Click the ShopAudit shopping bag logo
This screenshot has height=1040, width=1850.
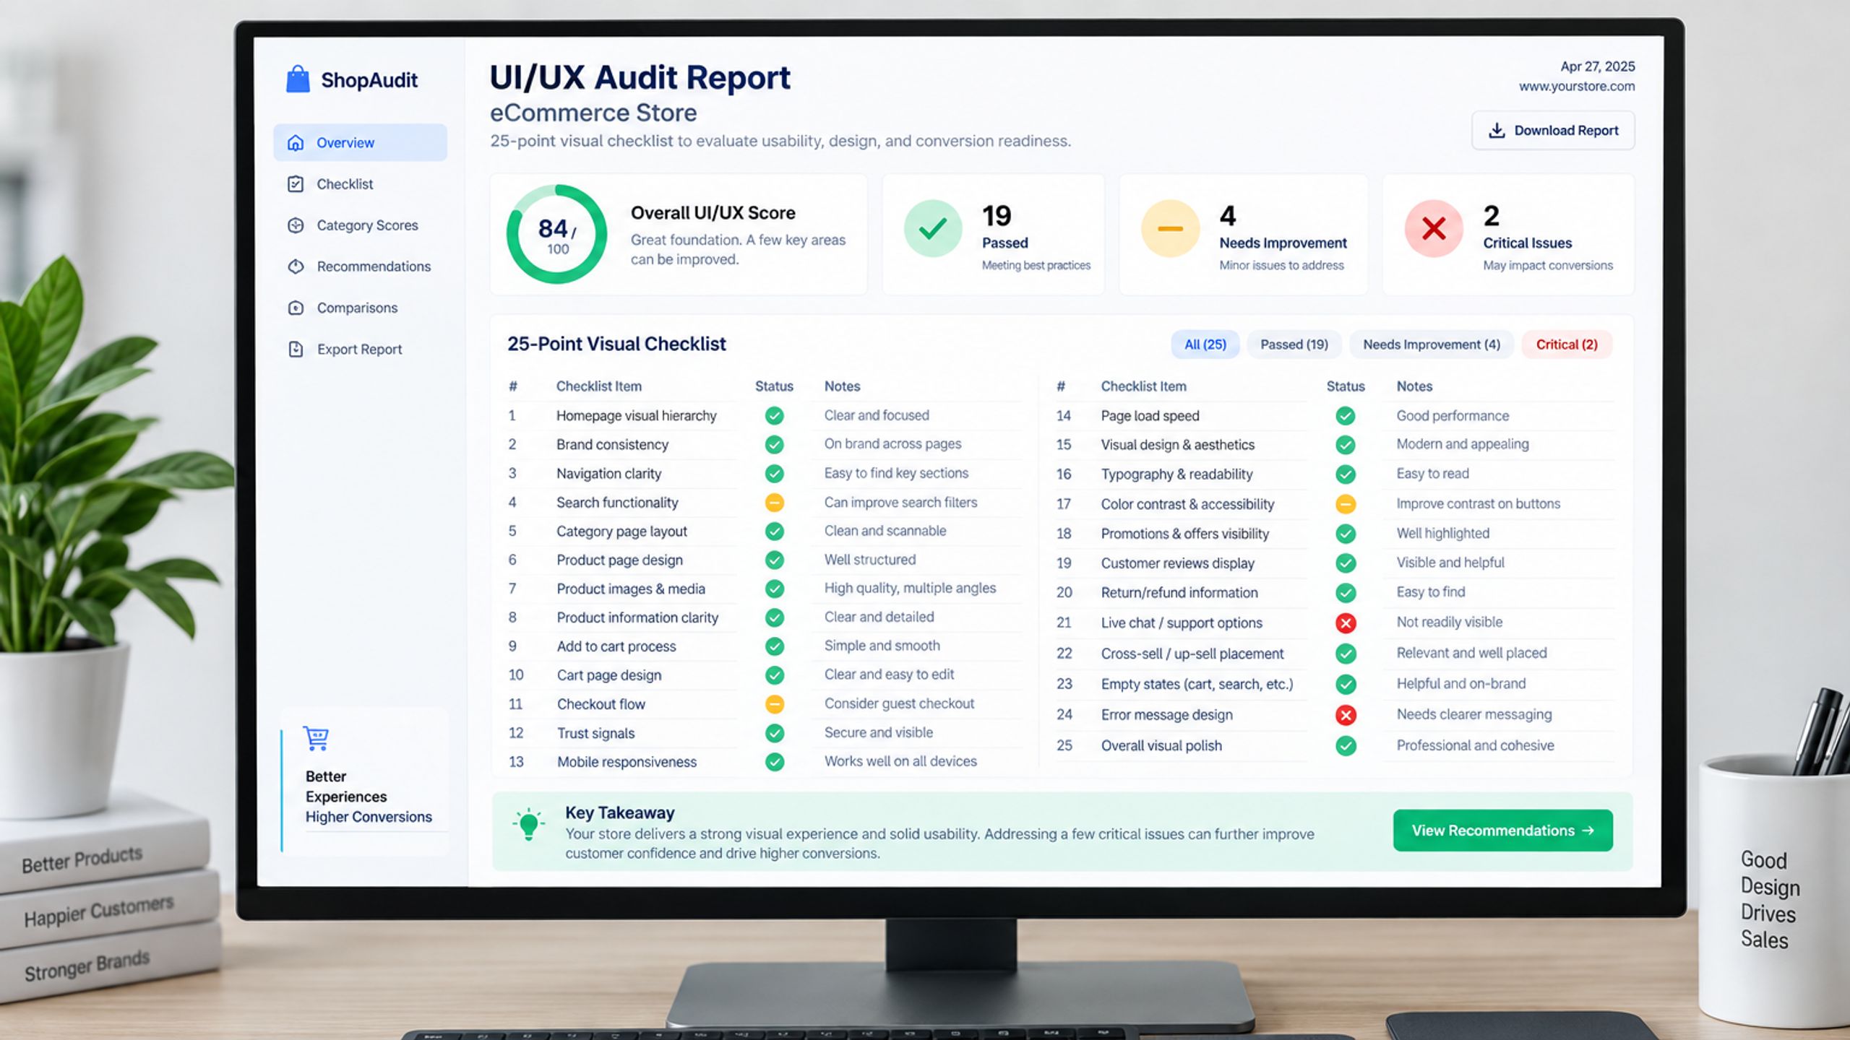pyautogui.click(x=298, y=79)
